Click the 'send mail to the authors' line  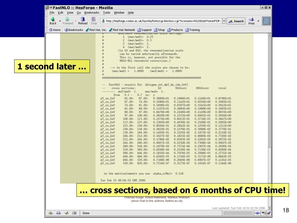(x=157, y=201)
